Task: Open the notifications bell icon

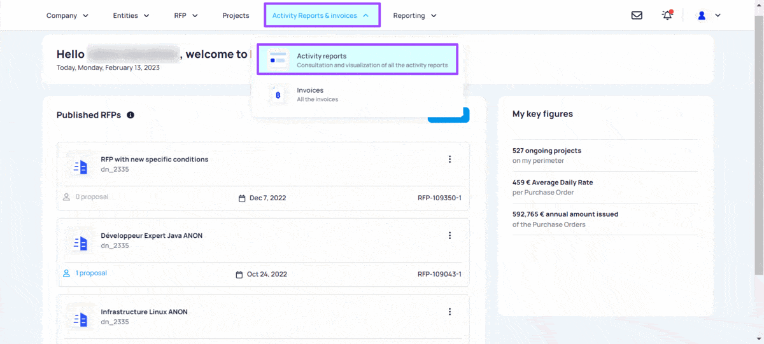Action: tap(667, 15)
